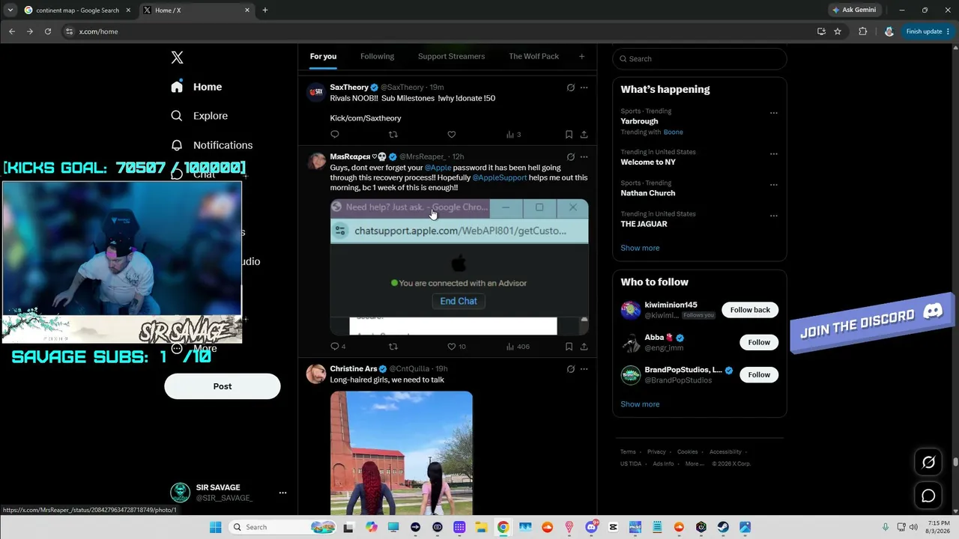Follow Abba
This screenshot has height=539, width=959.
click(759, 342)
